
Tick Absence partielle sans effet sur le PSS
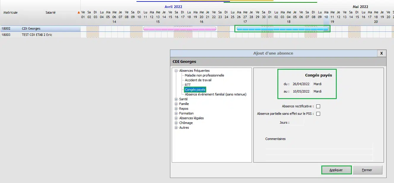click(x=318, y=114)
